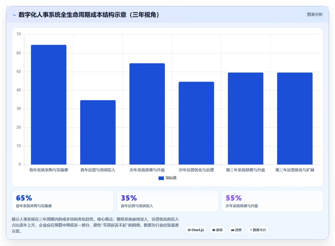Click the chart icon beside the title
Image resolution: width=335 pixels, height=246 pixels.
(14, 15)
